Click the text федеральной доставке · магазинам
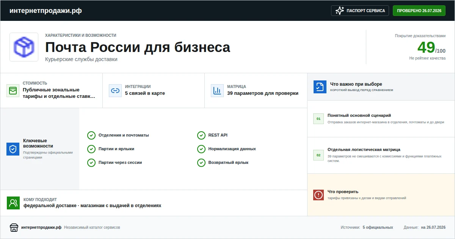Image resolution: width=455 pixels, height=239 pixels. pyautogui.click(x=93, y=206)
